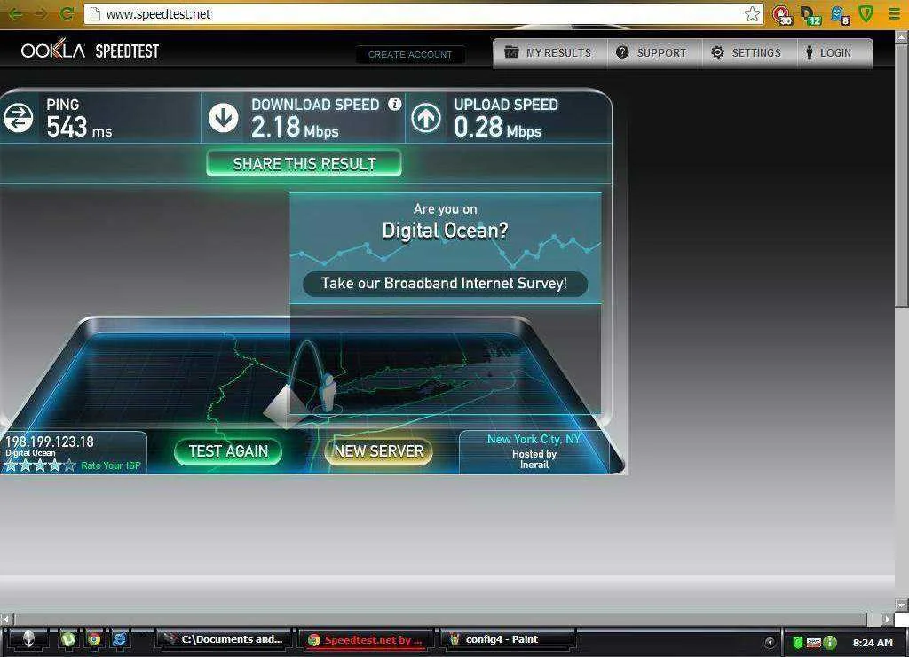The width and height of the screenshot is (909, 657).
Task: Click the browser forward arrow
Action: (41, 14)
